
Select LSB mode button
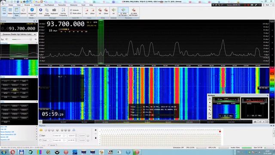(15, 93)
